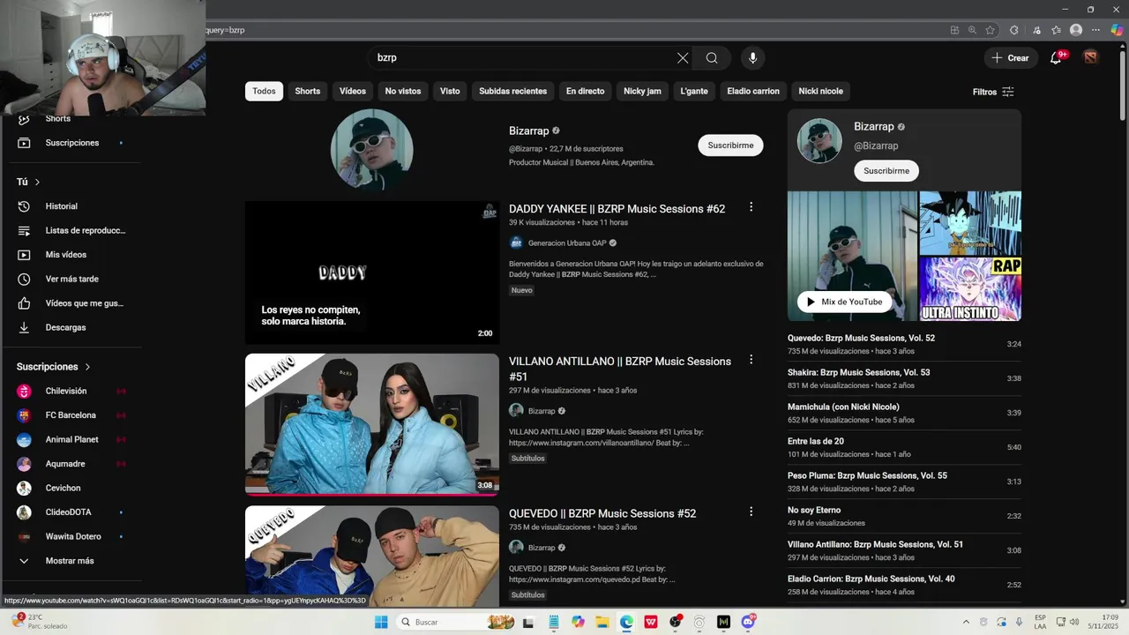The width and height of the screenshot is (1129, 635).
Task: Select the Nicky jam chip
Action: (642, 91)
